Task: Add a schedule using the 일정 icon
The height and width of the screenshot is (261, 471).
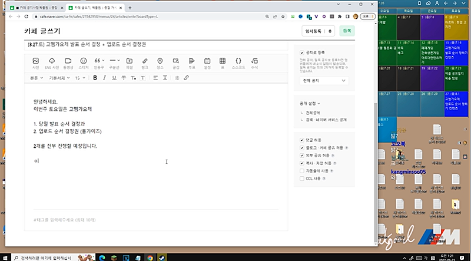Action: point(207,64)
